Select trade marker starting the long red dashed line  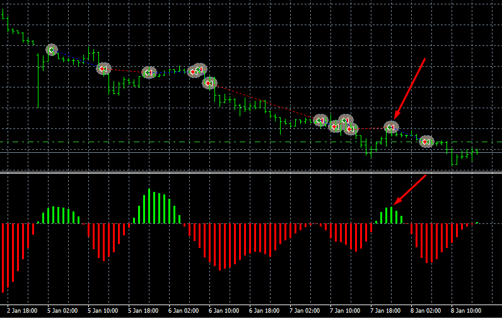209,83
